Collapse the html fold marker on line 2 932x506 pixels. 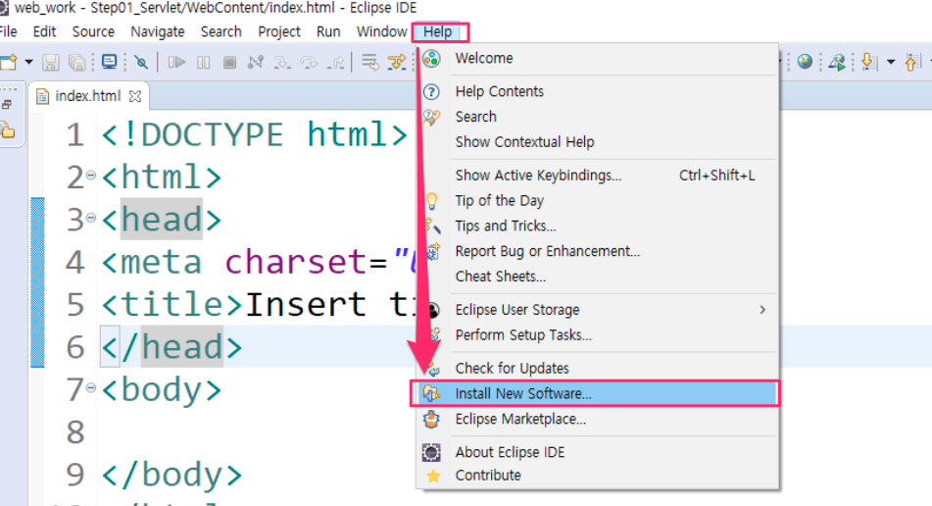(x=90, y=175)
